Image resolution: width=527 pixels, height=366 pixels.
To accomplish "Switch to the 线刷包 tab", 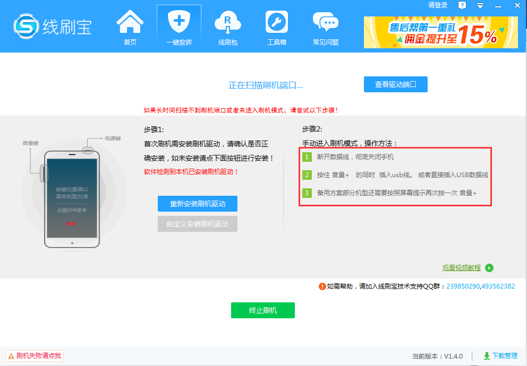I will (x=227, y=27).
